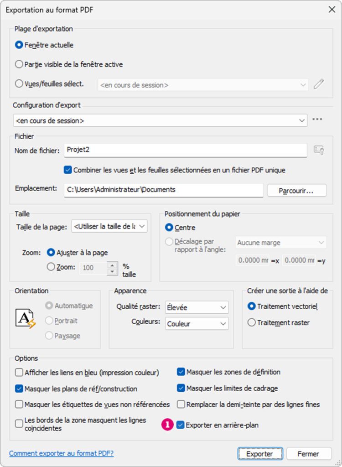Select the Fenêtre actuelle export range
Viewport: 342px width, 467px height.
18,45
